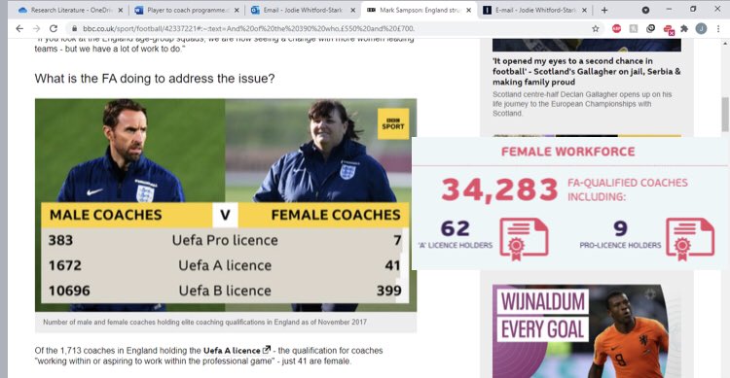This screenshot has height=378, width=730.
Task: Click the bbc.co.uk address bar URL
Action: coord(248,29)
